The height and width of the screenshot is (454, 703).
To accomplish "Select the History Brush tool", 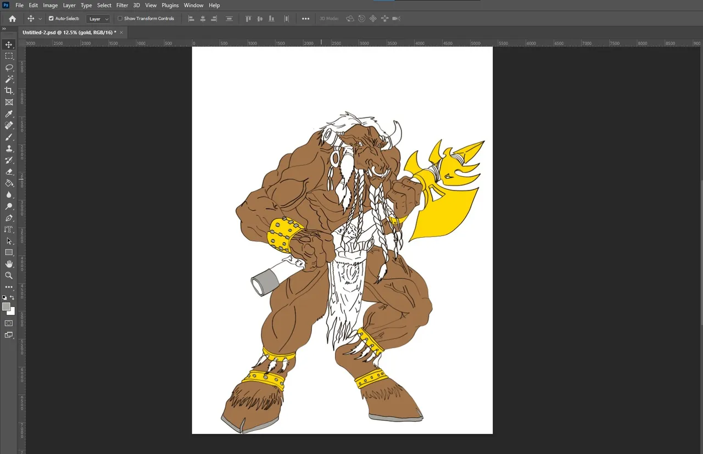I will [x=9, y=160].
